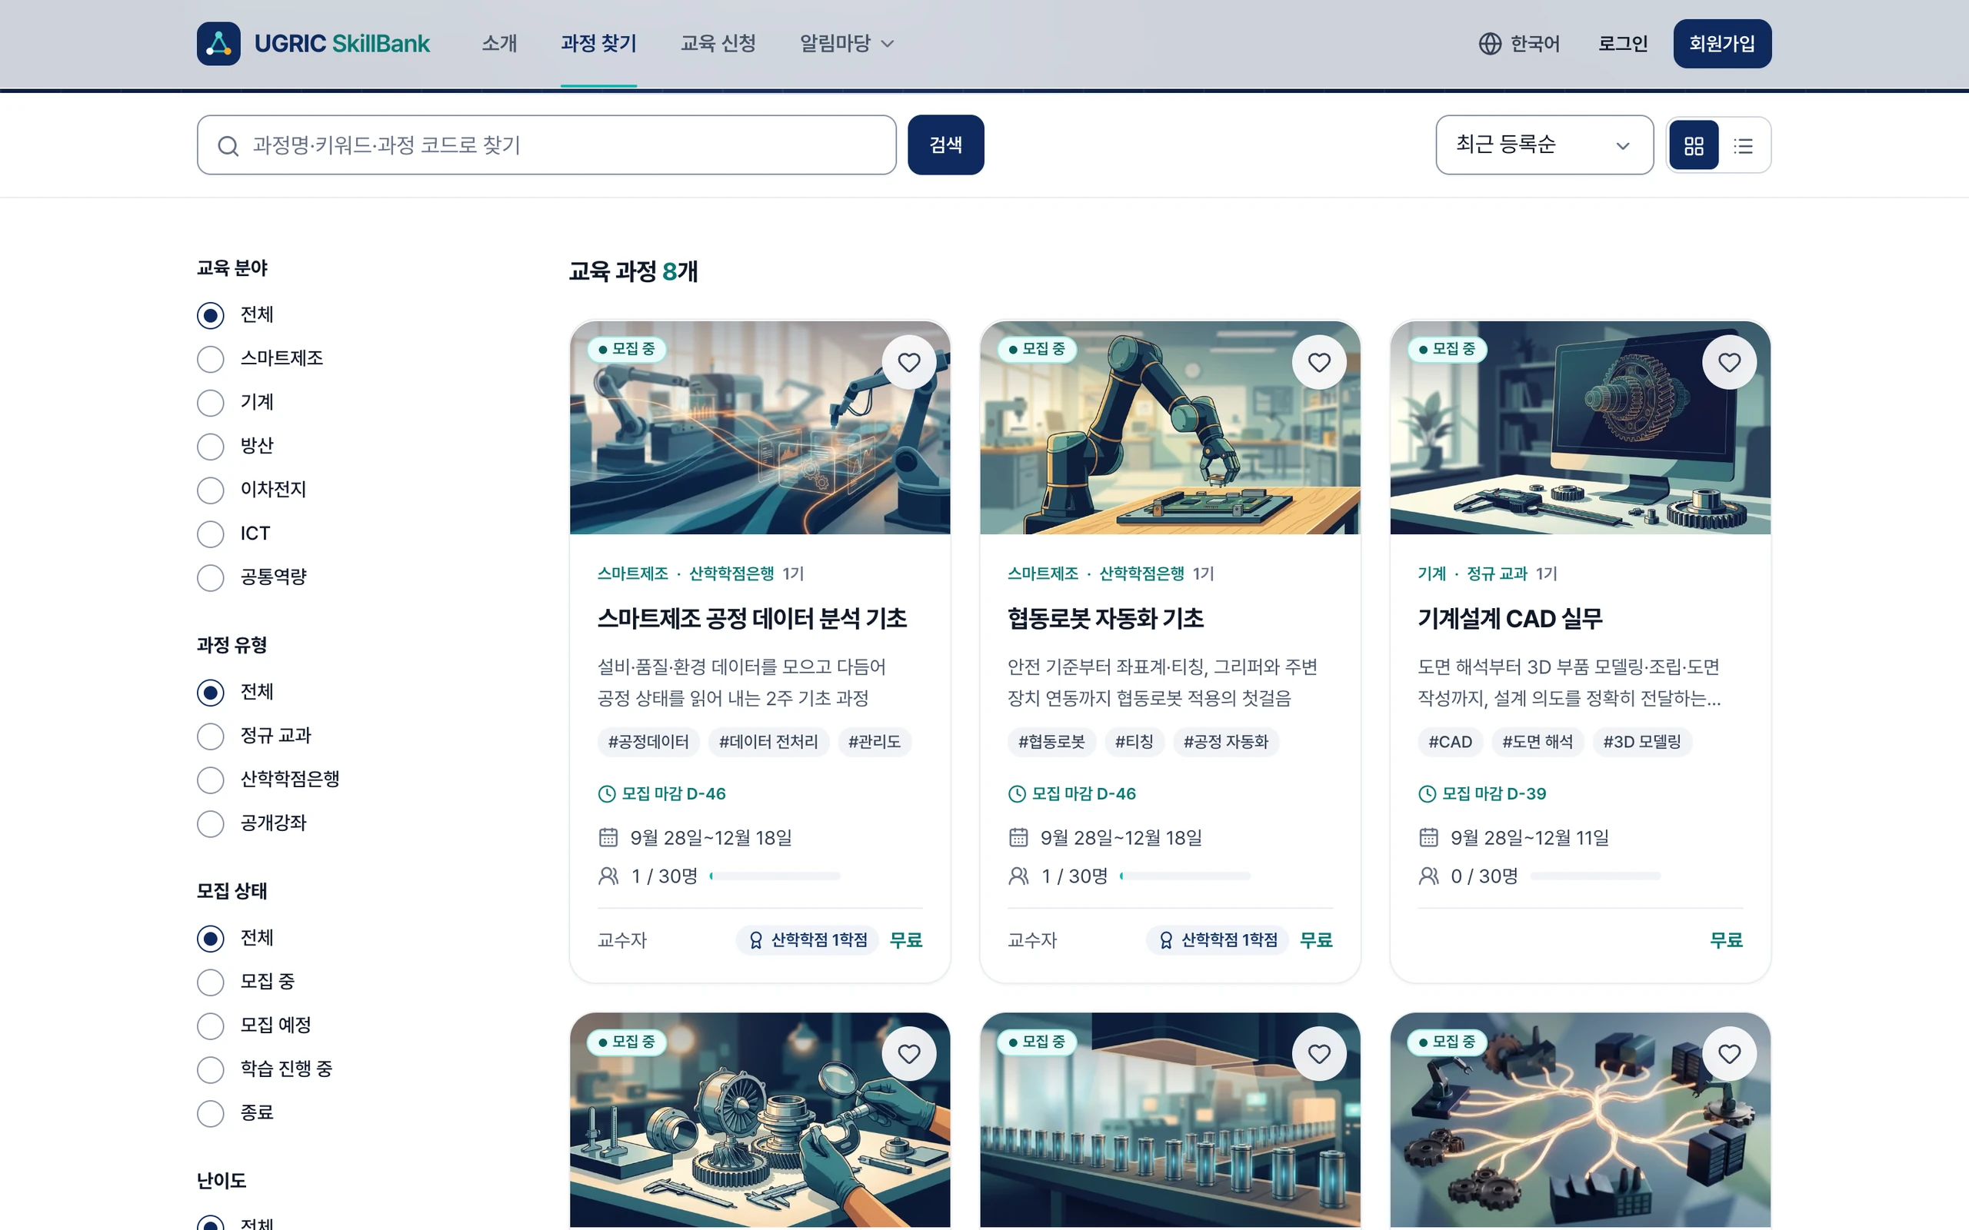The height and width of the screenshot is (1230, 1969).
Task: Select ICT education field radio
Action: pos(211,534)
